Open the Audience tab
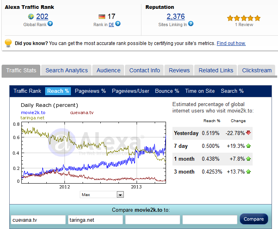Viewport: 278px width, 229px height. pyautogui.click(x=108, y=70)
